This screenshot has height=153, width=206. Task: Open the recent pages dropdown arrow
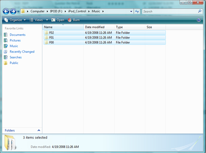pyautogui.click(x=18, y=12)
